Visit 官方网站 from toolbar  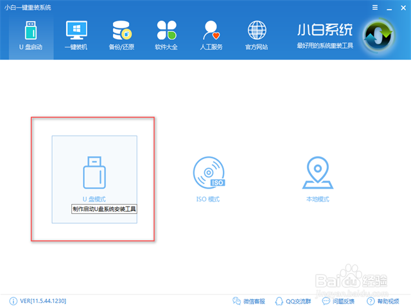tap(257, 36)
